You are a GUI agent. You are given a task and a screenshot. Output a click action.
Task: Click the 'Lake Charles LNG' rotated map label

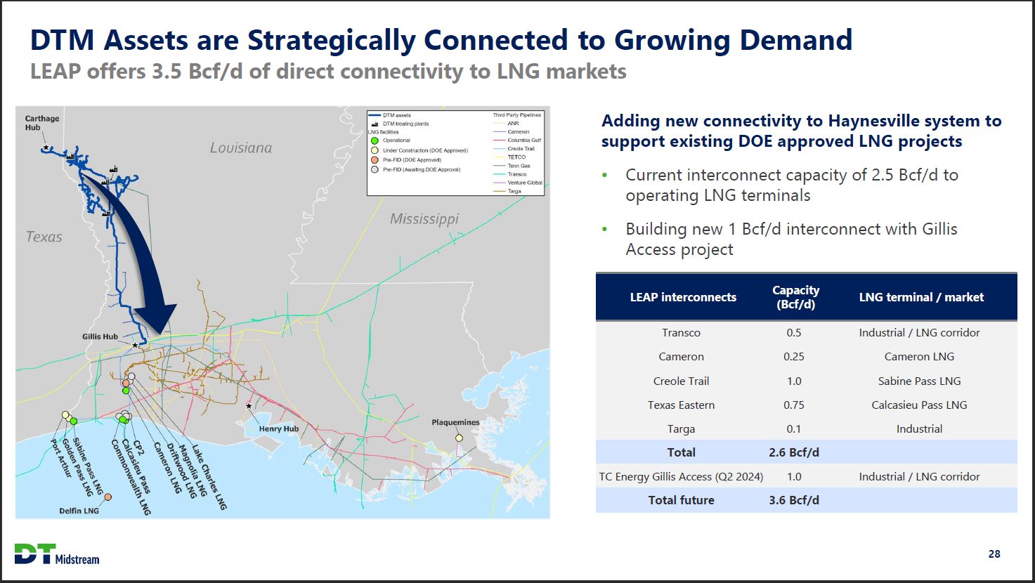click(209, 477)
